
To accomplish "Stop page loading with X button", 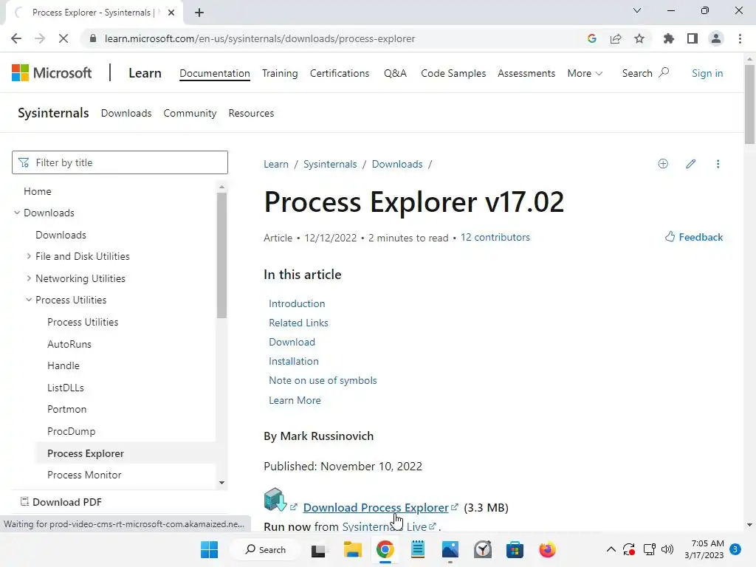I will (x=63, y=38).
